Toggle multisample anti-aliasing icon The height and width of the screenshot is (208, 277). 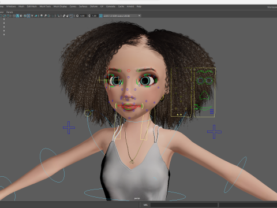pos(49,16)
